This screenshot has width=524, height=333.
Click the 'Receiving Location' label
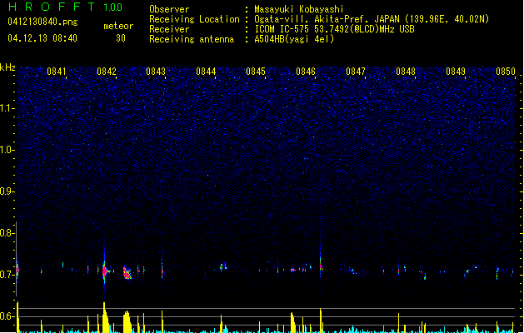point(194,19)
